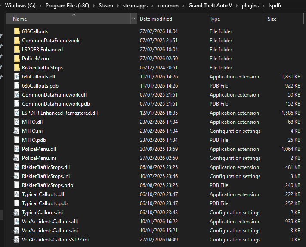Click the PoliceMenu.ini settings file icon
Screen dimensions: 306x247
point(16,158)
